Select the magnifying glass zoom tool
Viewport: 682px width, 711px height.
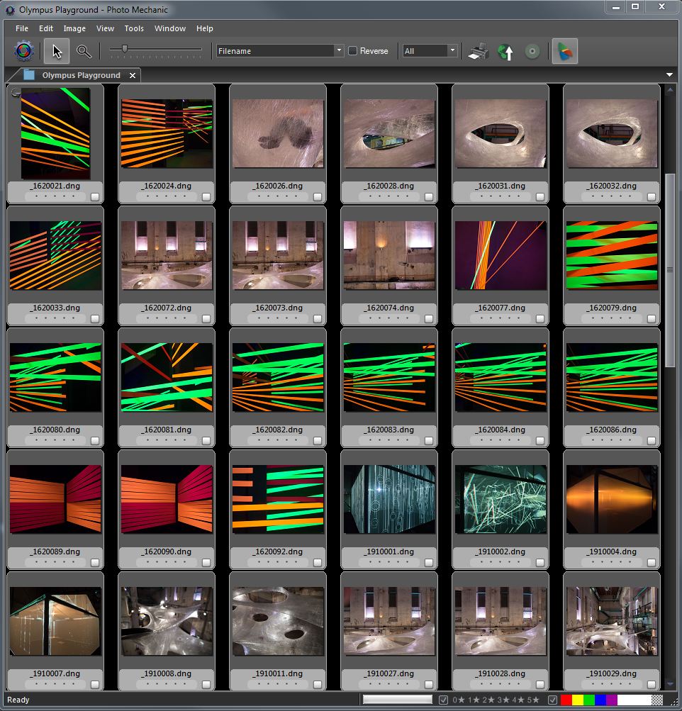[x=84, y=51]
